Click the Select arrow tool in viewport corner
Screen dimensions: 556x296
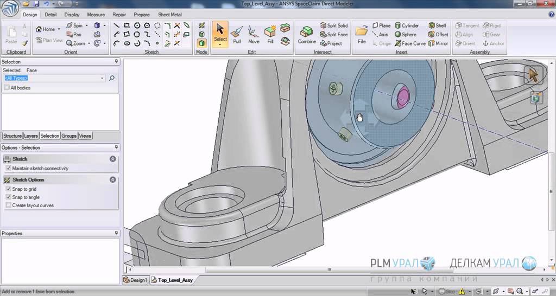[534, 75]
